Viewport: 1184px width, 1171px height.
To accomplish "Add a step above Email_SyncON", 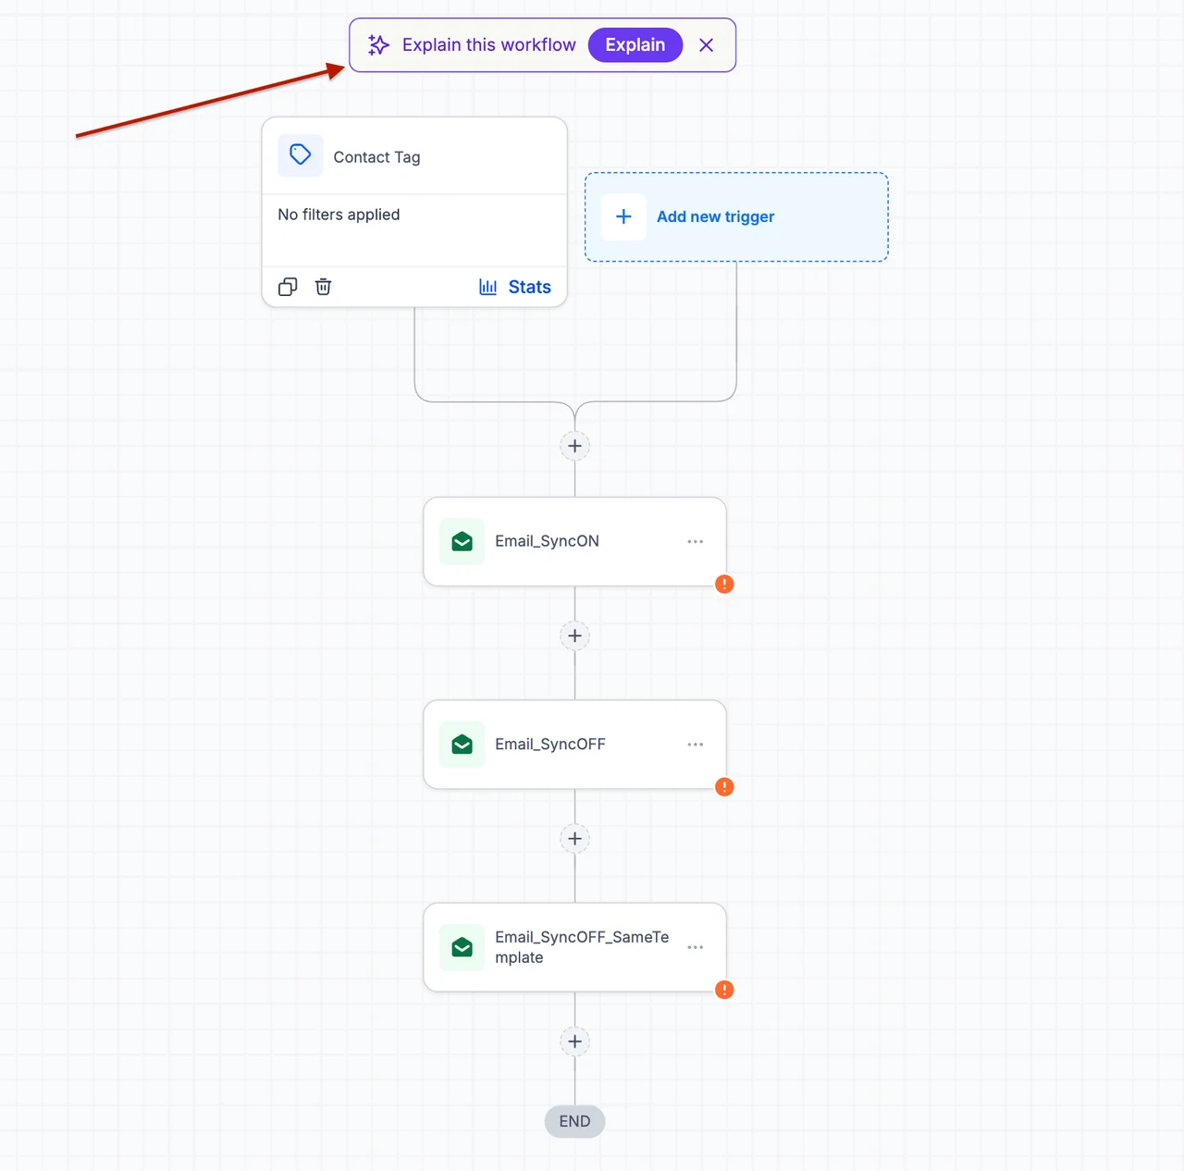I will [x=574, y=446].
